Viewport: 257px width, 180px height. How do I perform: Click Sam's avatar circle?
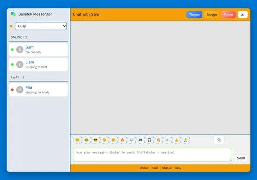click(20, 50)
